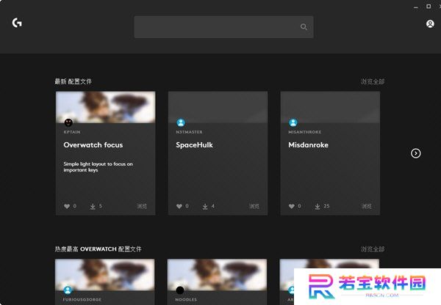Click download icon on Overwatch focus card
Image resolution: width=441 pixels, height=305 pixels.
(93, 206)
